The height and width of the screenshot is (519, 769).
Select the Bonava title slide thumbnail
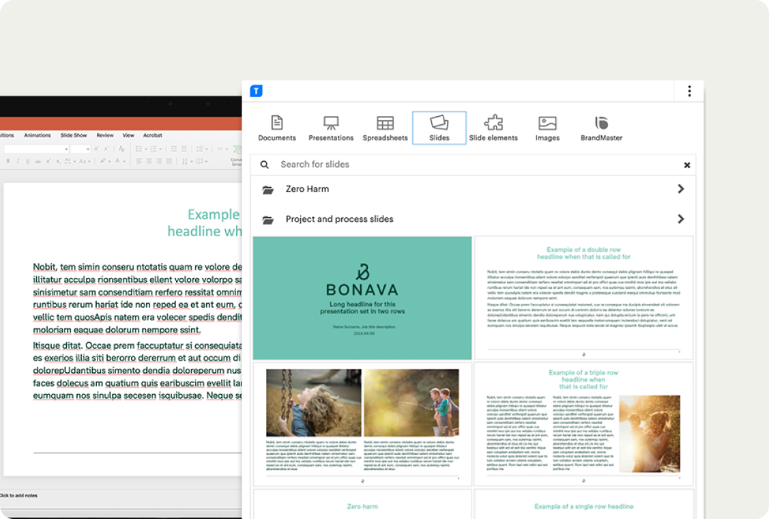362,297
